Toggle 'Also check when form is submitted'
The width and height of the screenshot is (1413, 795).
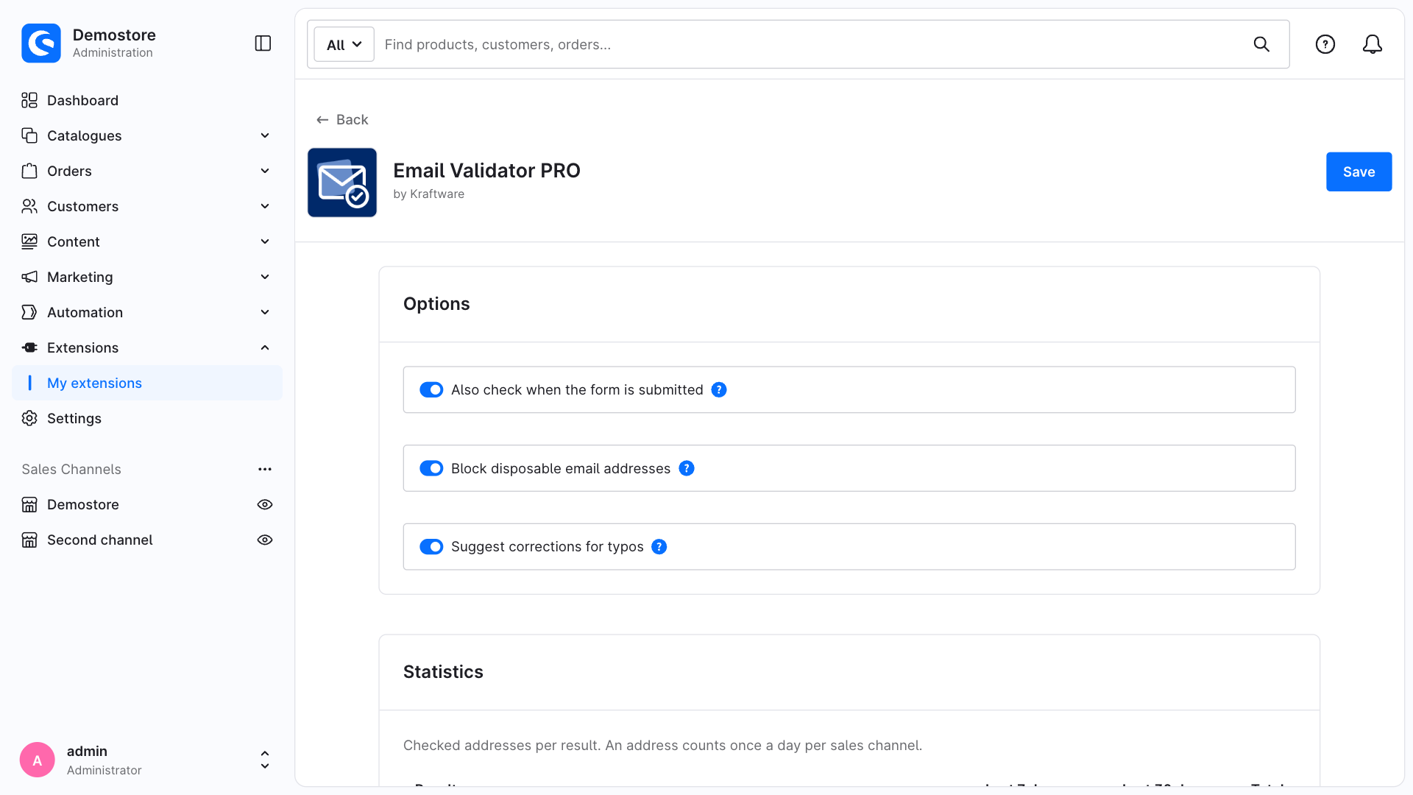[x=431, y=389]
